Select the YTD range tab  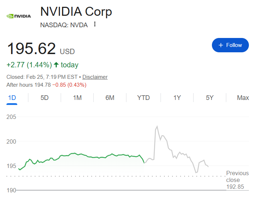tap(143, 98)
